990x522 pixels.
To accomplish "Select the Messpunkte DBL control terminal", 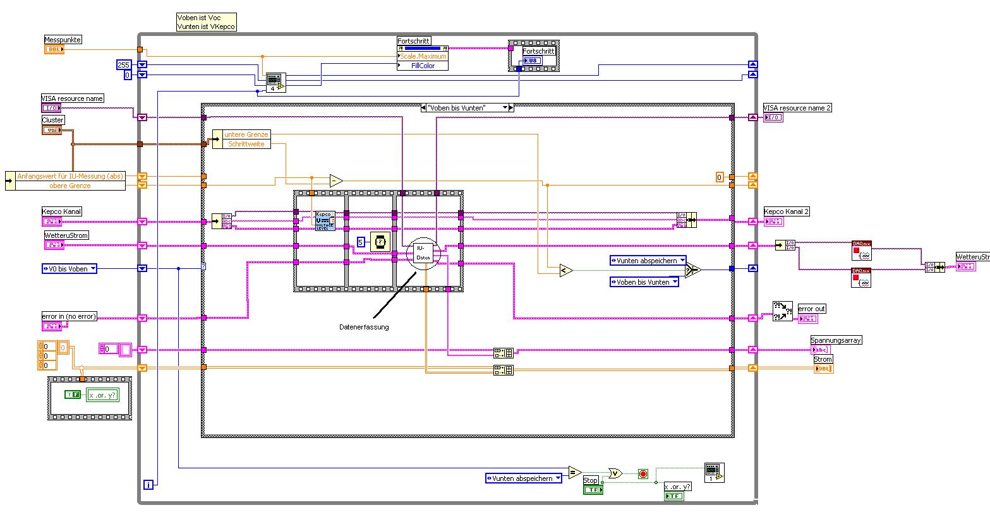I will pyautogui.click(x=54, y=49).
